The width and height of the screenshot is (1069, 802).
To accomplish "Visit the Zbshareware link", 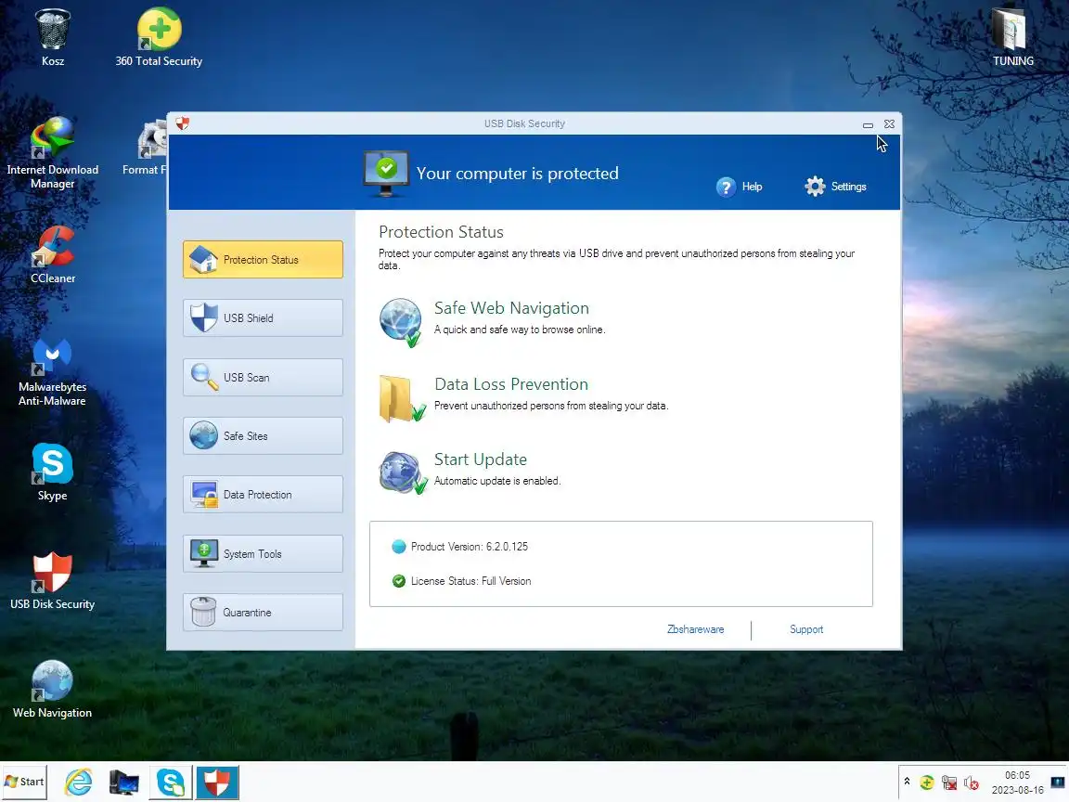I will 695,629.
